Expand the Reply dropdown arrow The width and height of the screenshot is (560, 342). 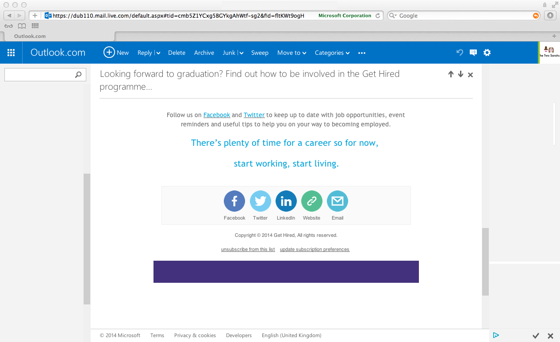click(x=158, y=53)
